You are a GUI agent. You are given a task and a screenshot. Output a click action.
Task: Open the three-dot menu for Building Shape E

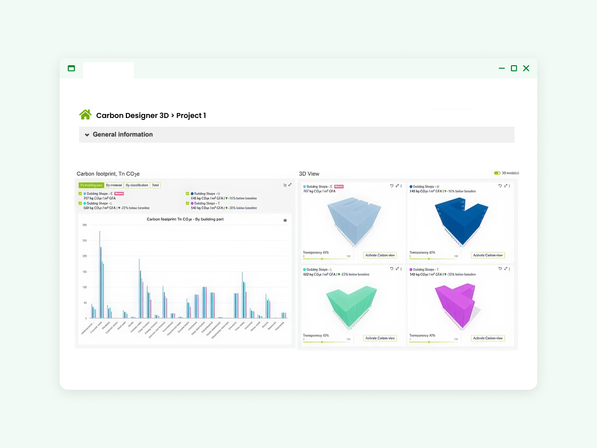pos(402,186)
